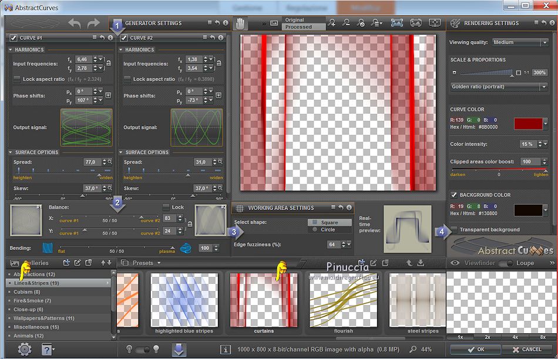The width and height of the screenshot is (558, 359).
Task: Open the Abstractions (12) gallery
Action: click(x=59, y=274)
